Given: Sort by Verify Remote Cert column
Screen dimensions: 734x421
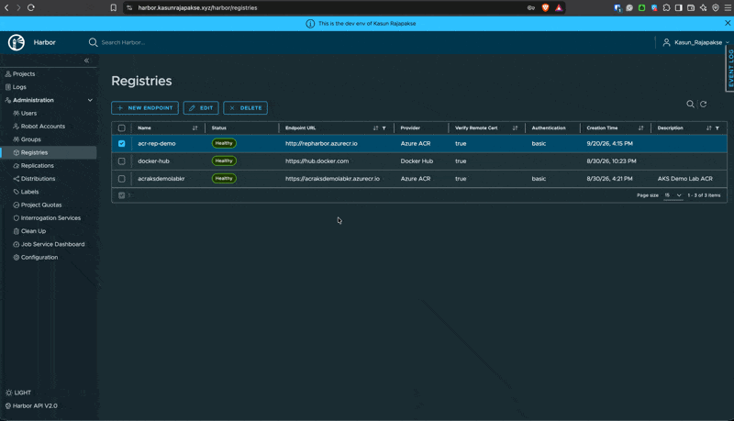Looking at the screenshot, I should (x=515, y=128).
